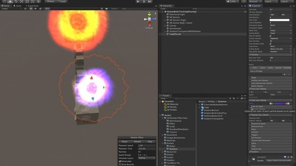Open the Hierarchy tab
Viewport: 296px width, 166px height.
click(x=166, y=6)
